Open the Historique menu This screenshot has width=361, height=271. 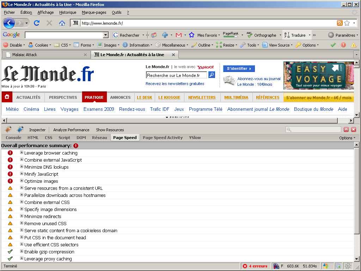(x=67, y=12)
